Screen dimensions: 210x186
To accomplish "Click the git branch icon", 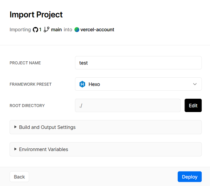I will 46,30.
